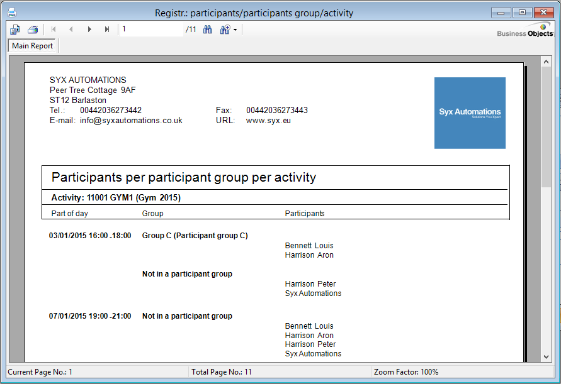
Task: Click the page number input field
Action: point(151,30)
